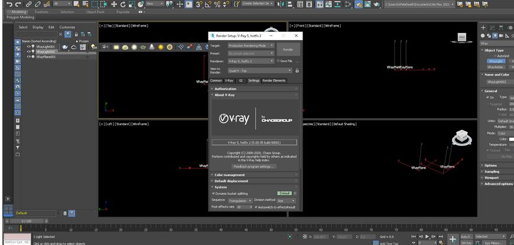Activate Select and Link chain icon
This screenshot has height=245, width=514.
click(x=29, y=4)
